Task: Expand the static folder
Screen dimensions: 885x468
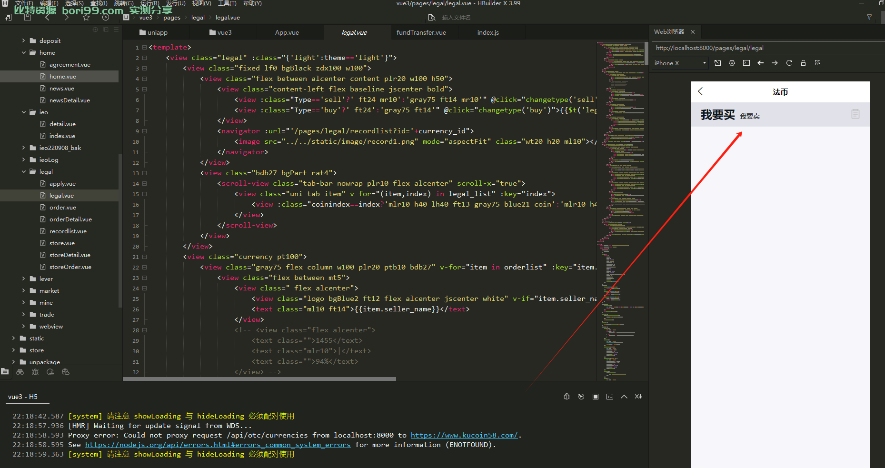Action: coord(13,338)
